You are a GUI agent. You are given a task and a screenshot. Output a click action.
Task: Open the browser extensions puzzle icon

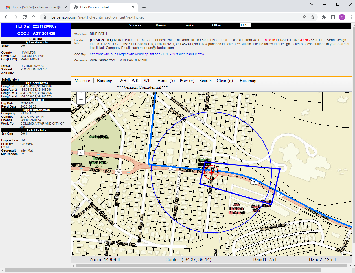[x=324, y=17]
